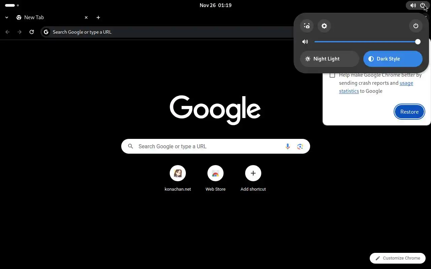Toggle Night Light
The height and width of the screenshot is (269, 431).
[x=330, y=59]
